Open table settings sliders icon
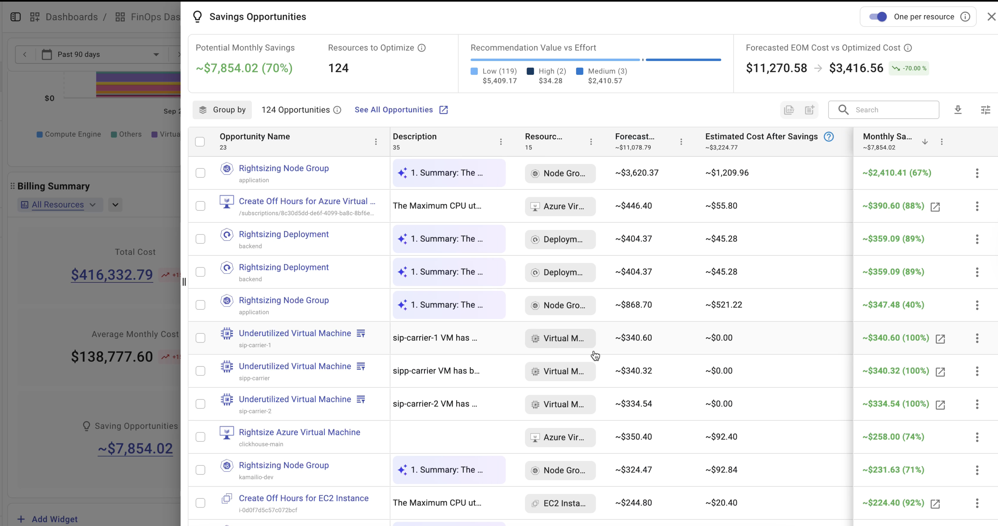This screenshot has height=526, width=998. pyautogui.click(x=985, y=110)
